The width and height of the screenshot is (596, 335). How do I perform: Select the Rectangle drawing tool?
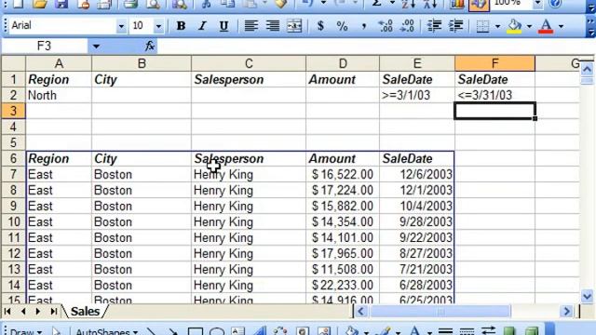point(195,331)
